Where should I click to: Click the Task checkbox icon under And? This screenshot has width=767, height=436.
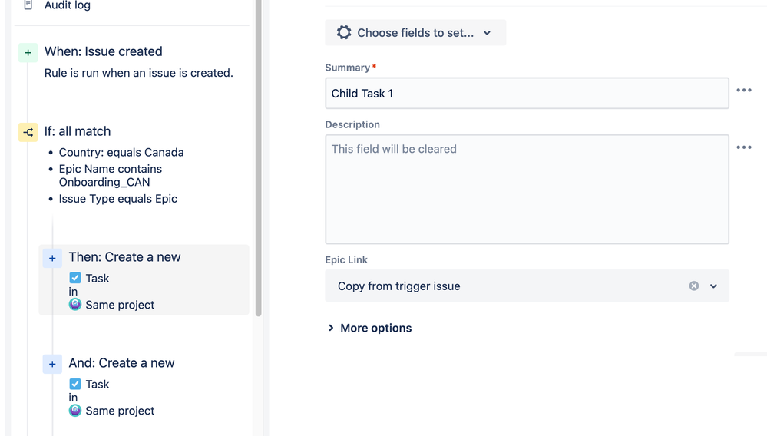(75, 385)
